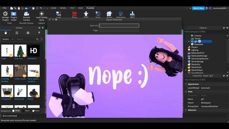
Task: Open the FILE menu
Action: tap(5, 8)
